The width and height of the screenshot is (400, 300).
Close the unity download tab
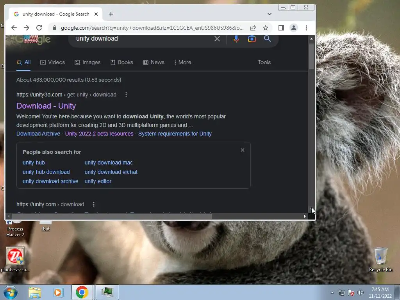click(x=96, y=14)
